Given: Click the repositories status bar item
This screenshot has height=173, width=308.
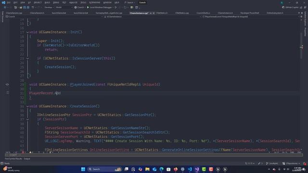Looking at the screenshot, I should (x=291, y=163).
